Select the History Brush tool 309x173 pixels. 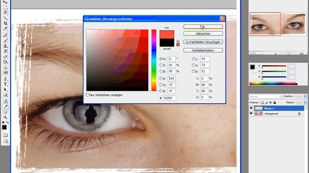[5, 51]
